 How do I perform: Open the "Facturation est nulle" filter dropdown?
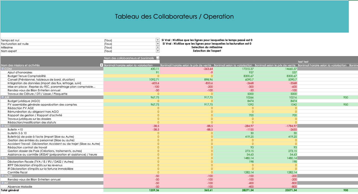158,44
